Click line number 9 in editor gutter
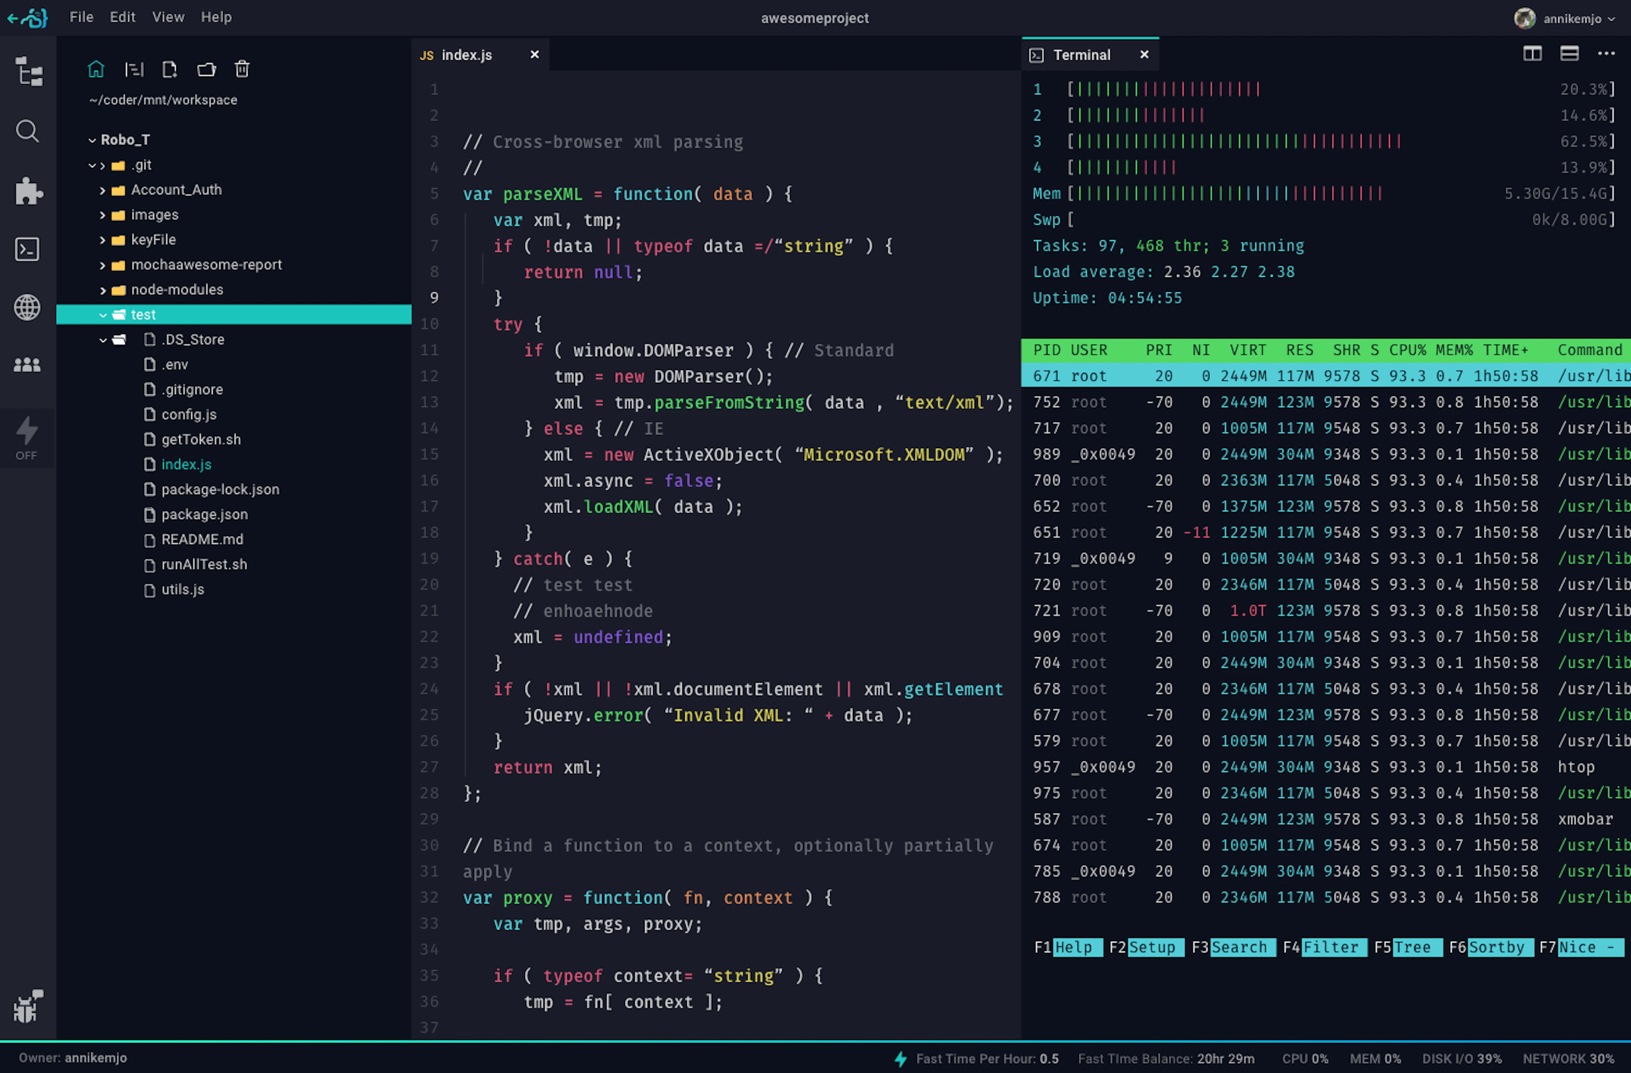The height and width of the screenshot is (1073, 1631). 434,298
